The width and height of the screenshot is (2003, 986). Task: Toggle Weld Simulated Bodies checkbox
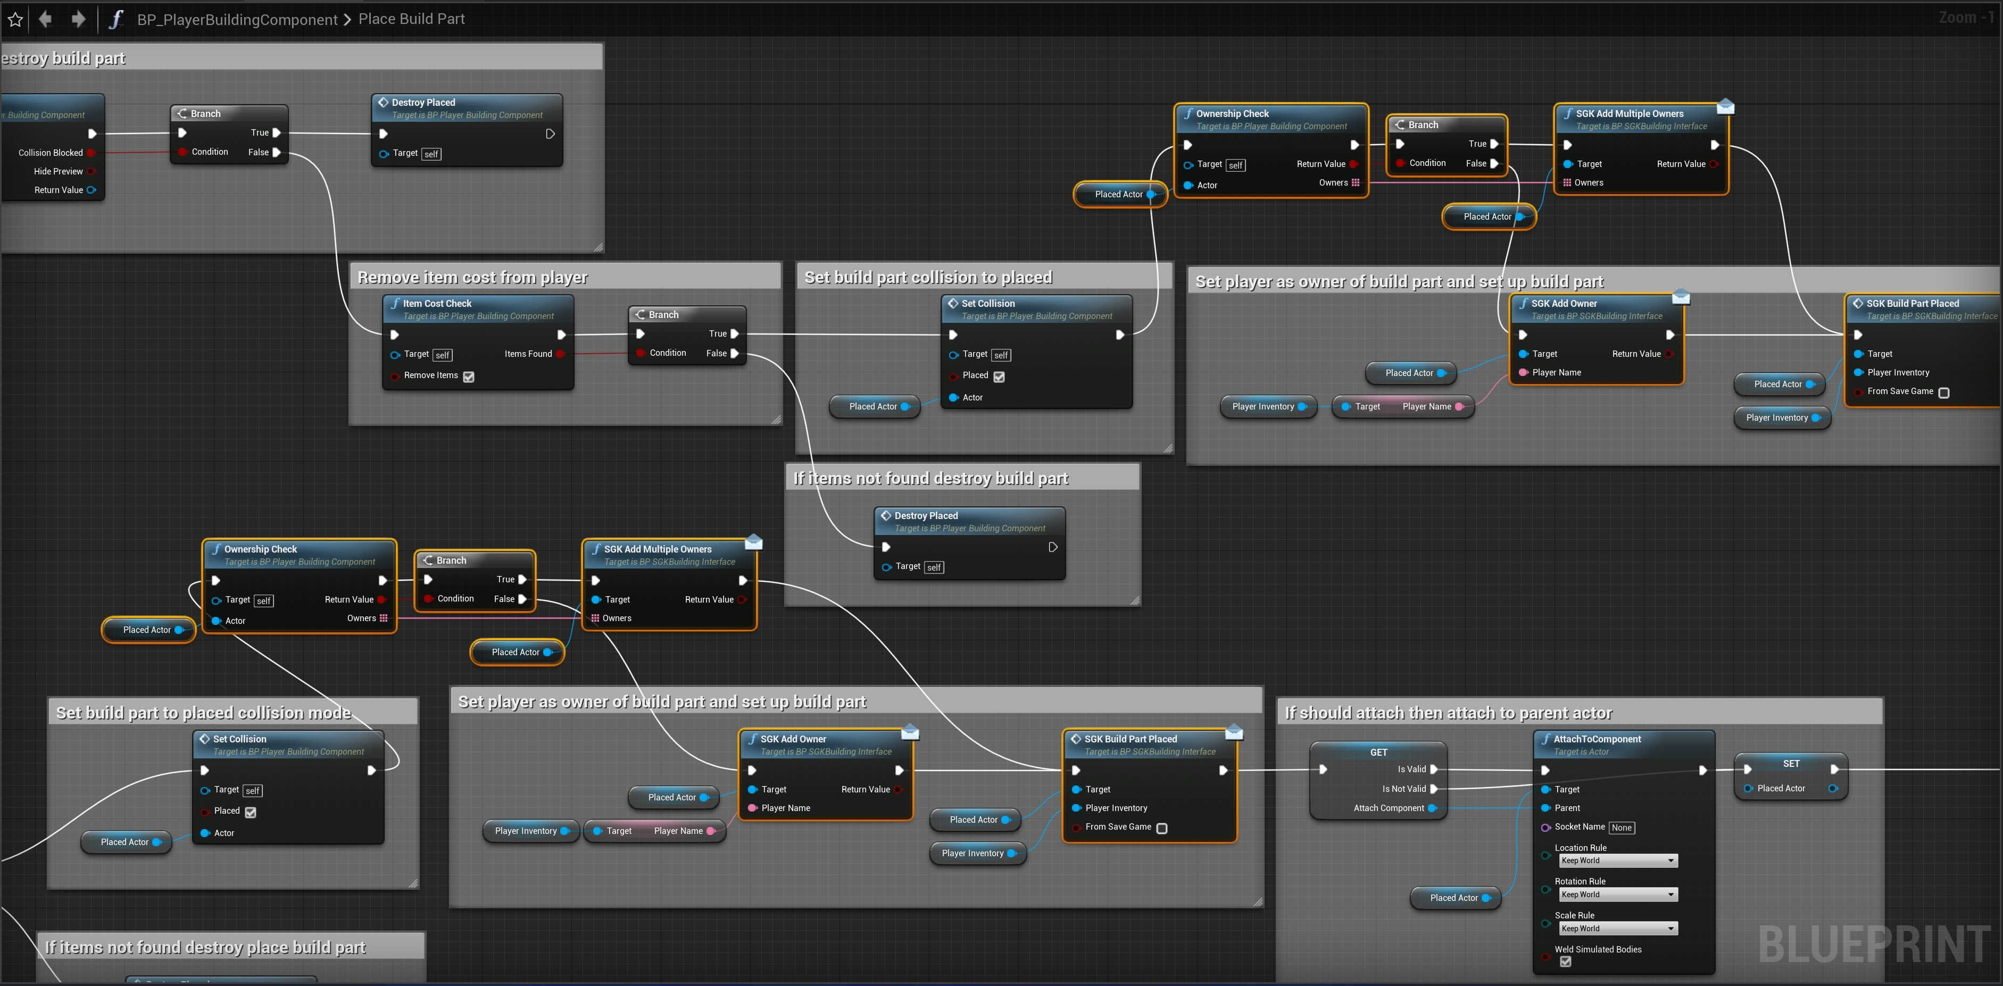coord(1565,962)
